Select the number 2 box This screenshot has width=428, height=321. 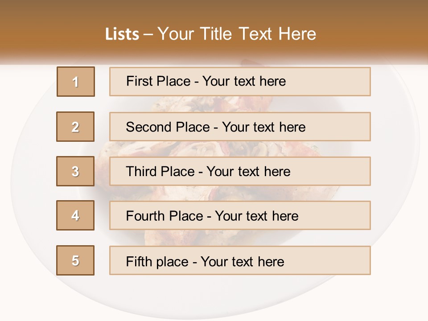(x=75, y=127)
